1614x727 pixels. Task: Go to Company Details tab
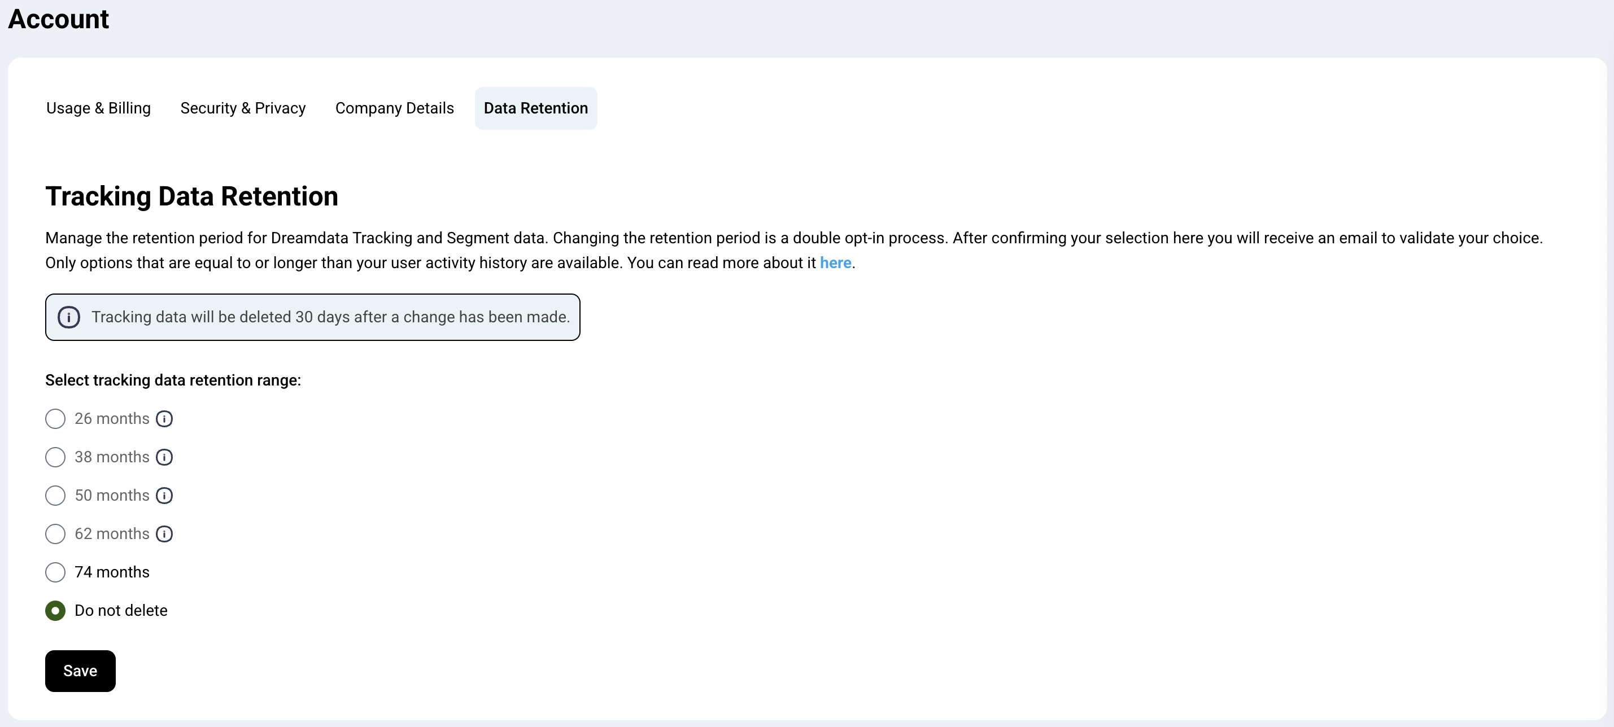click(395, 108)
